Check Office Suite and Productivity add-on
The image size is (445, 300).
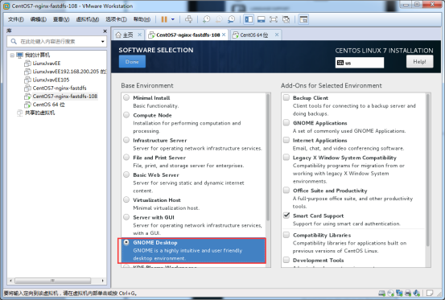click(x=286, y=191)
